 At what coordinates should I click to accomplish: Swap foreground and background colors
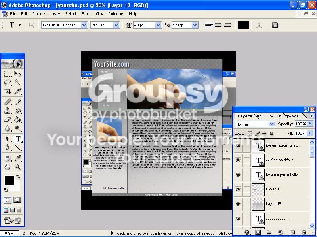point(18,177)
